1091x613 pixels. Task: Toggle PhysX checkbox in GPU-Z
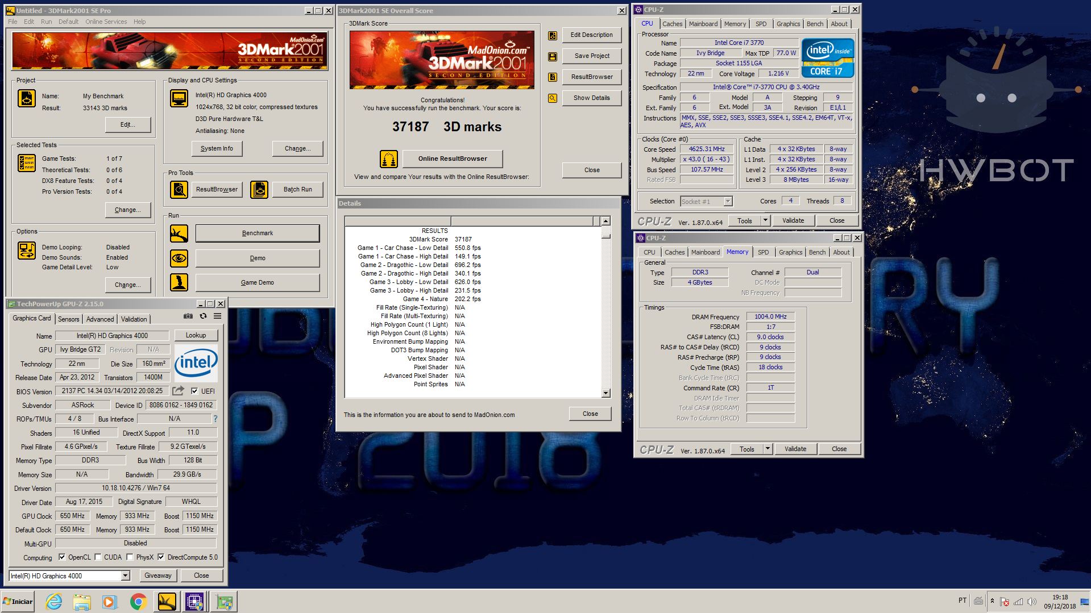(x=130, y=557)
